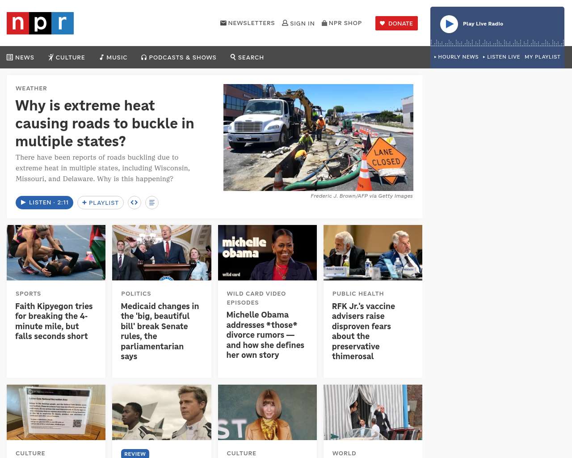The image size is (572, 458).
Task: Click the Culture section icon
Action: (x=51, y=57)
